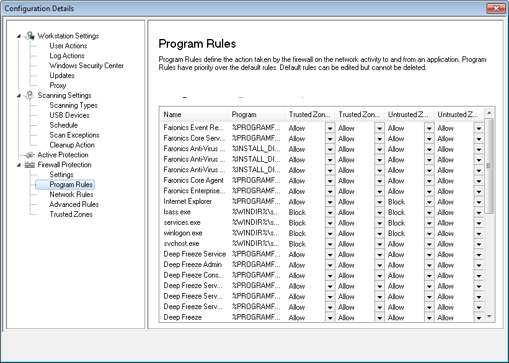The width and height of the screenshot is (509, 363).
Task: Open first Trusted Zone dropdown for Faronics Event Re...
Action: click(330, 128)
